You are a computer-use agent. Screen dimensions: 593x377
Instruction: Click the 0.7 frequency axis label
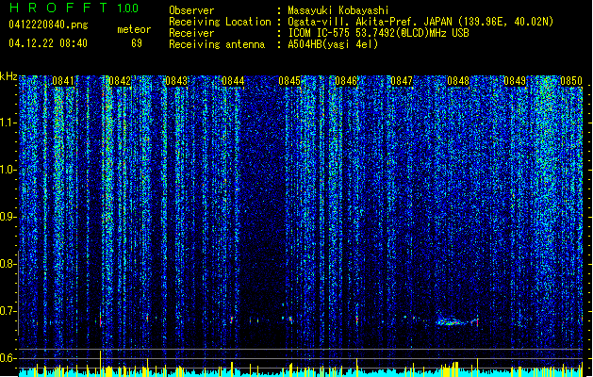7,311
